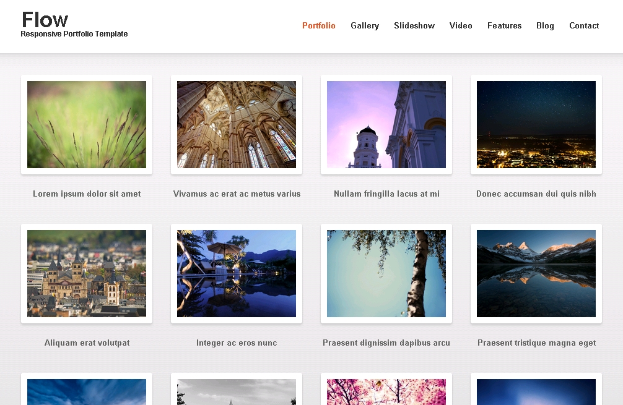Select Video in the navigation bar
The image size is (623, 405).
click(x=461, y=26)
